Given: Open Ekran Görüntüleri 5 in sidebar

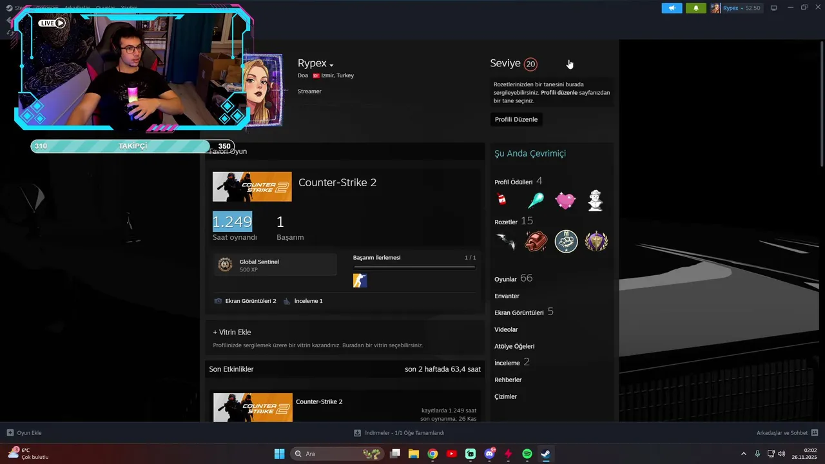Looking at the screenshot, I should pyautogui.click(x=524, y=312).
